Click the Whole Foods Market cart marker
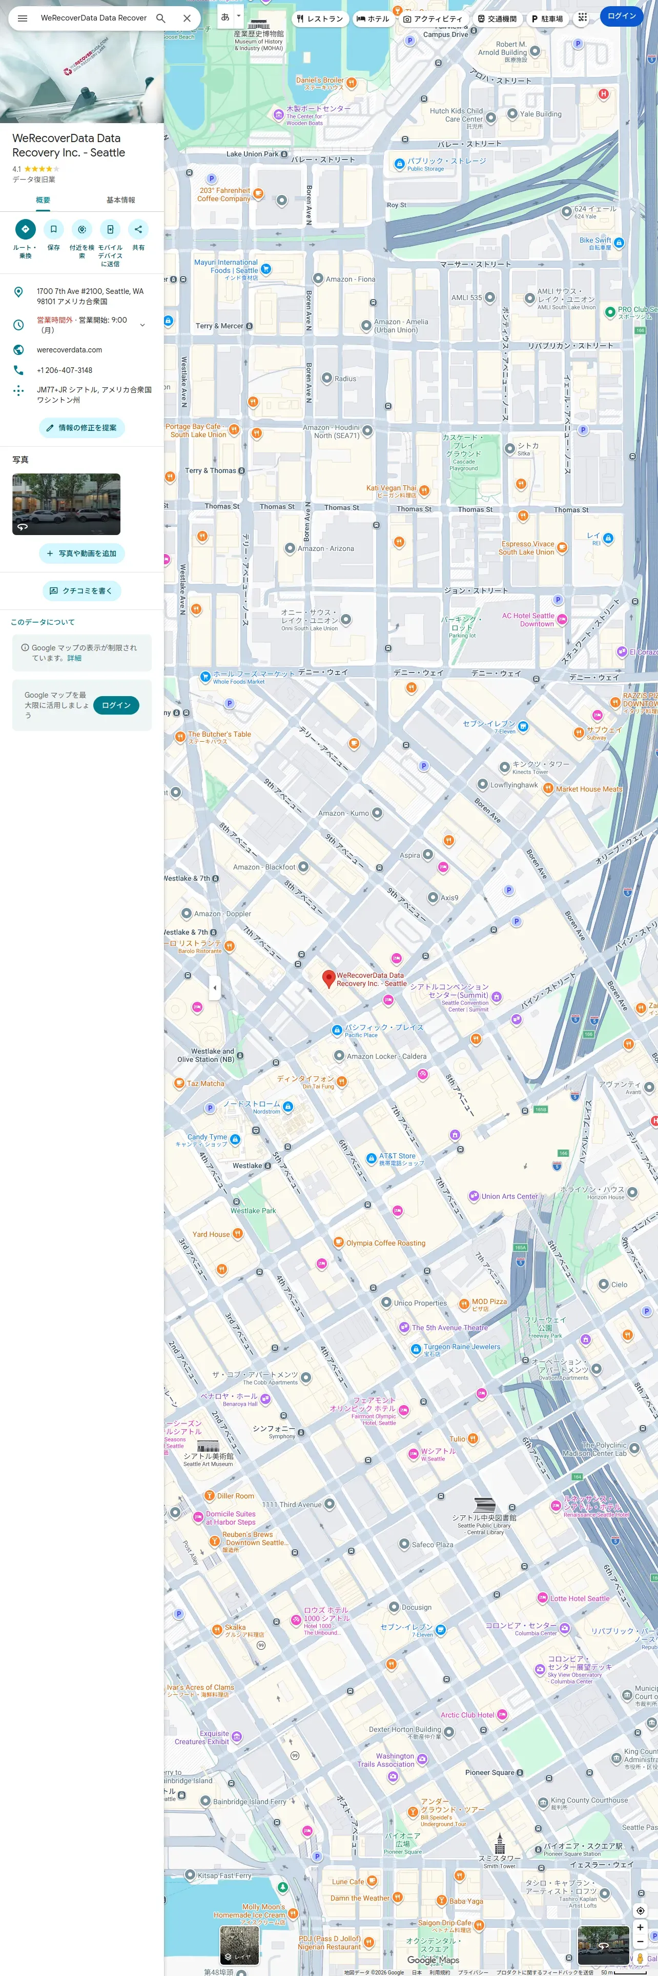The image size is (658, 1976). [205, 677]
